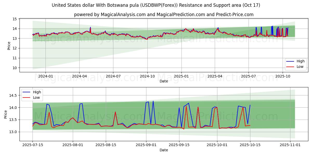Click the 2025-07-15 tick on the lower date axis

click(x=32, y=145)
